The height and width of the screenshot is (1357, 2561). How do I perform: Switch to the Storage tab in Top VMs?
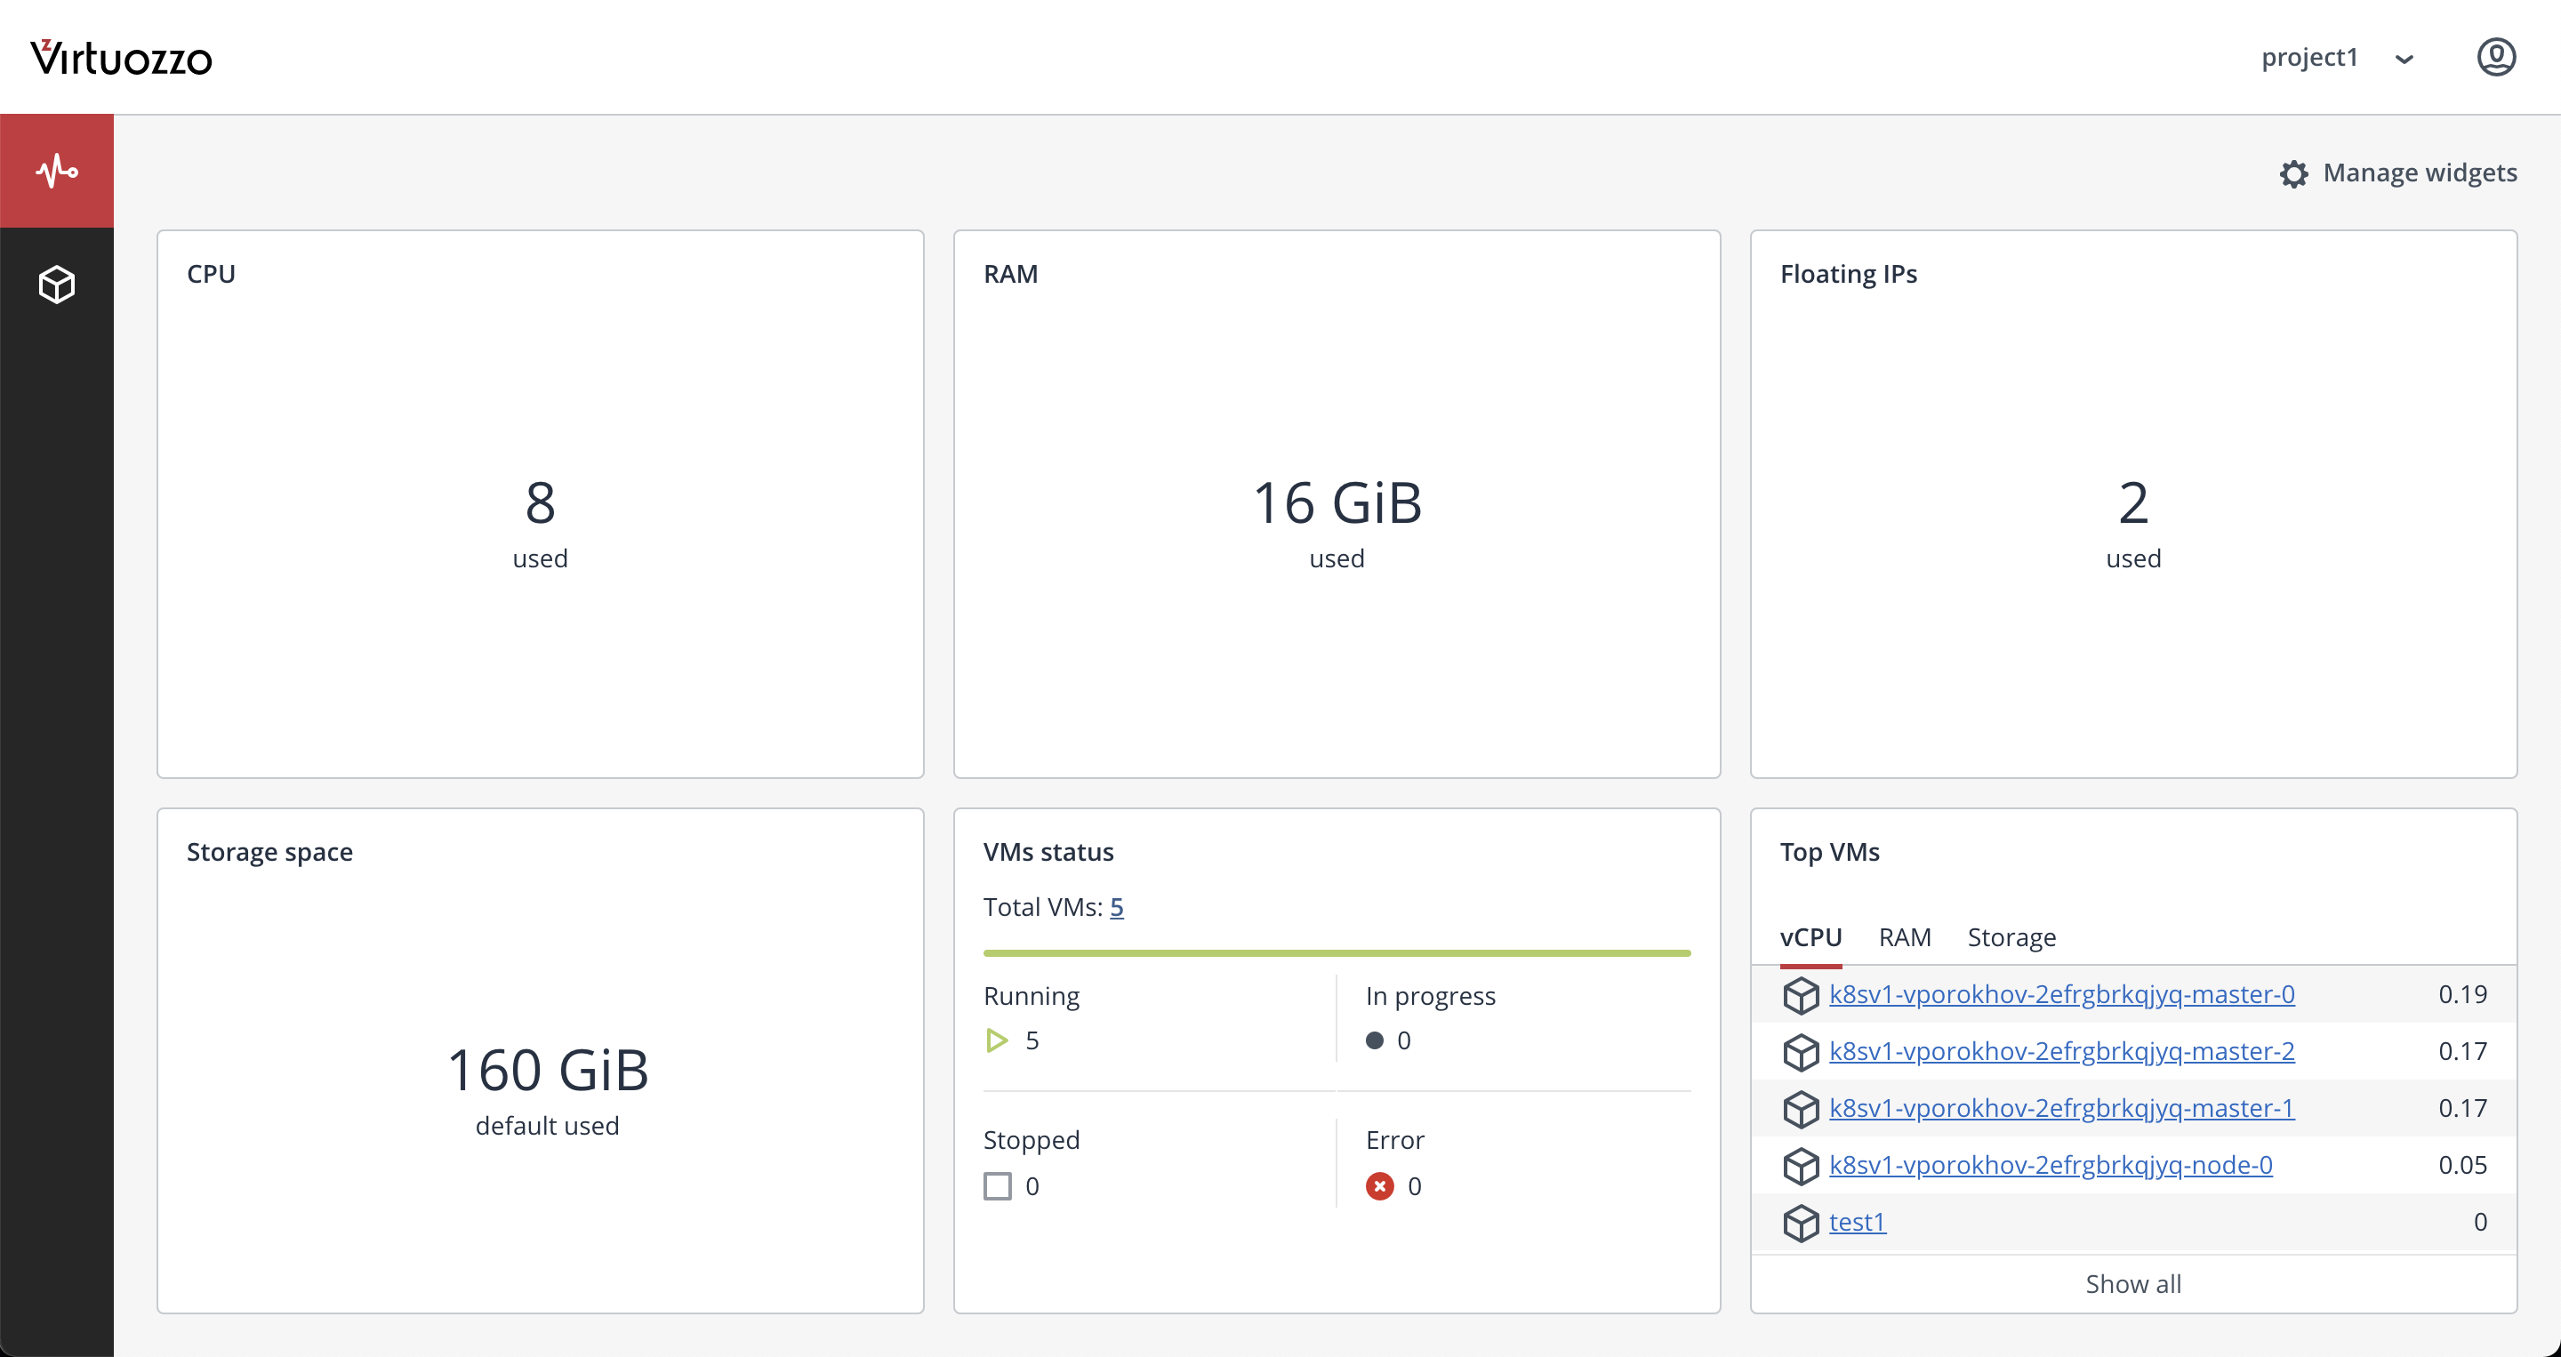2011,937
